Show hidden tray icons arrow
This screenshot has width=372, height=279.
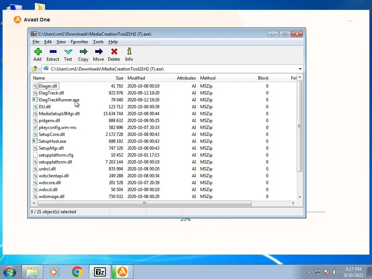click(309, 272)
